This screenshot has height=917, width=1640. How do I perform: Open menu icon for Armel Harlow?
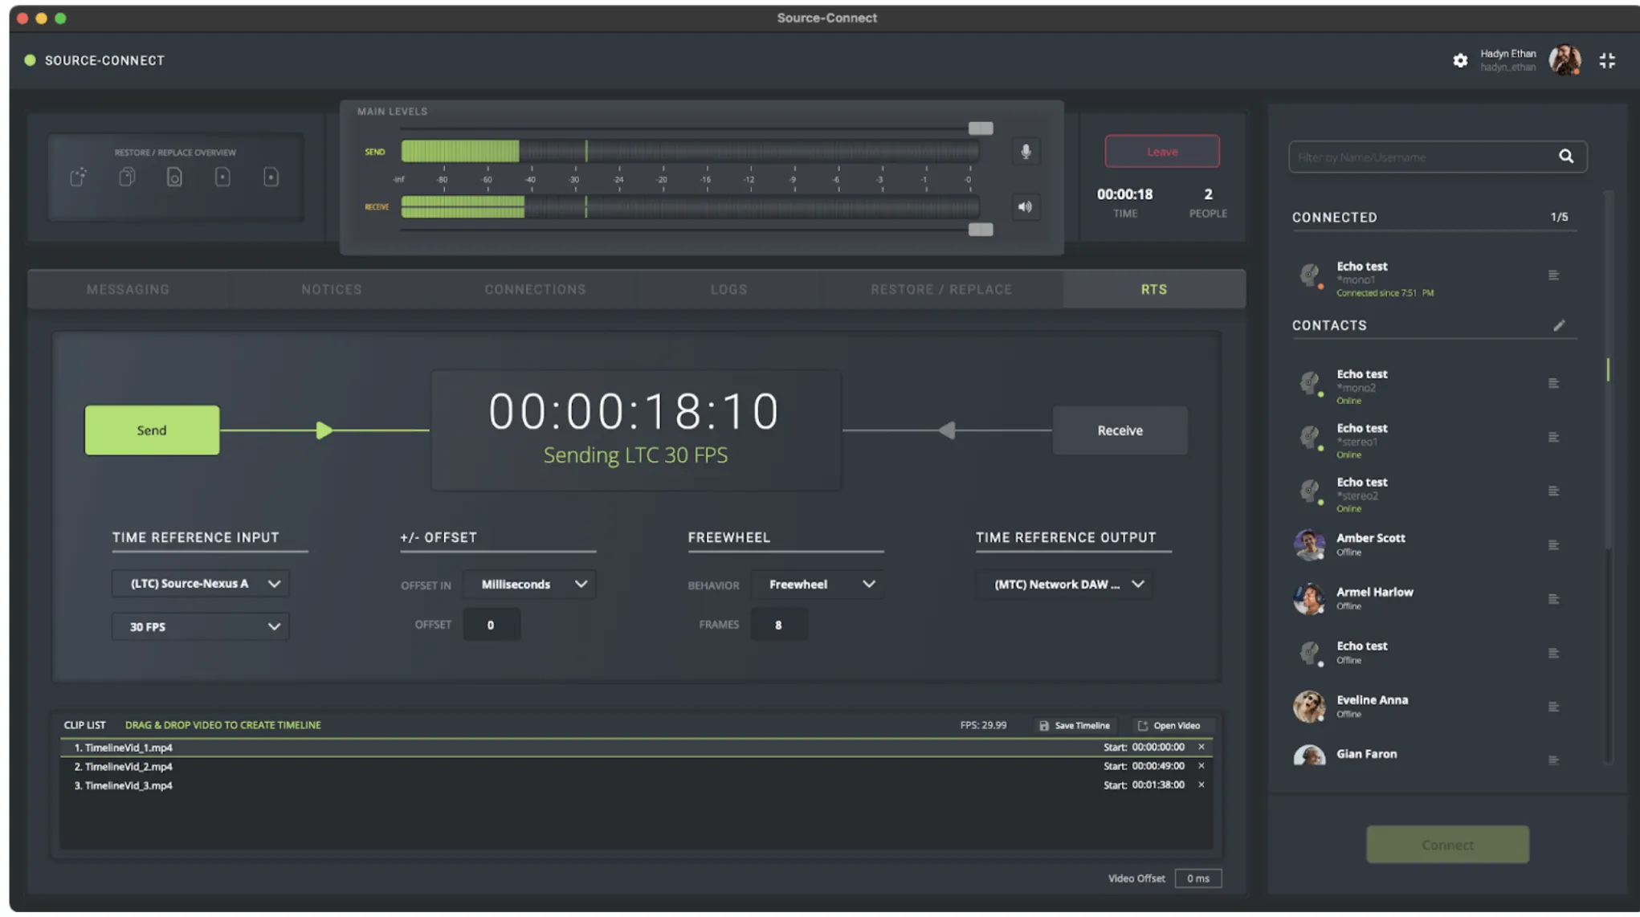tap(1554, 599)
